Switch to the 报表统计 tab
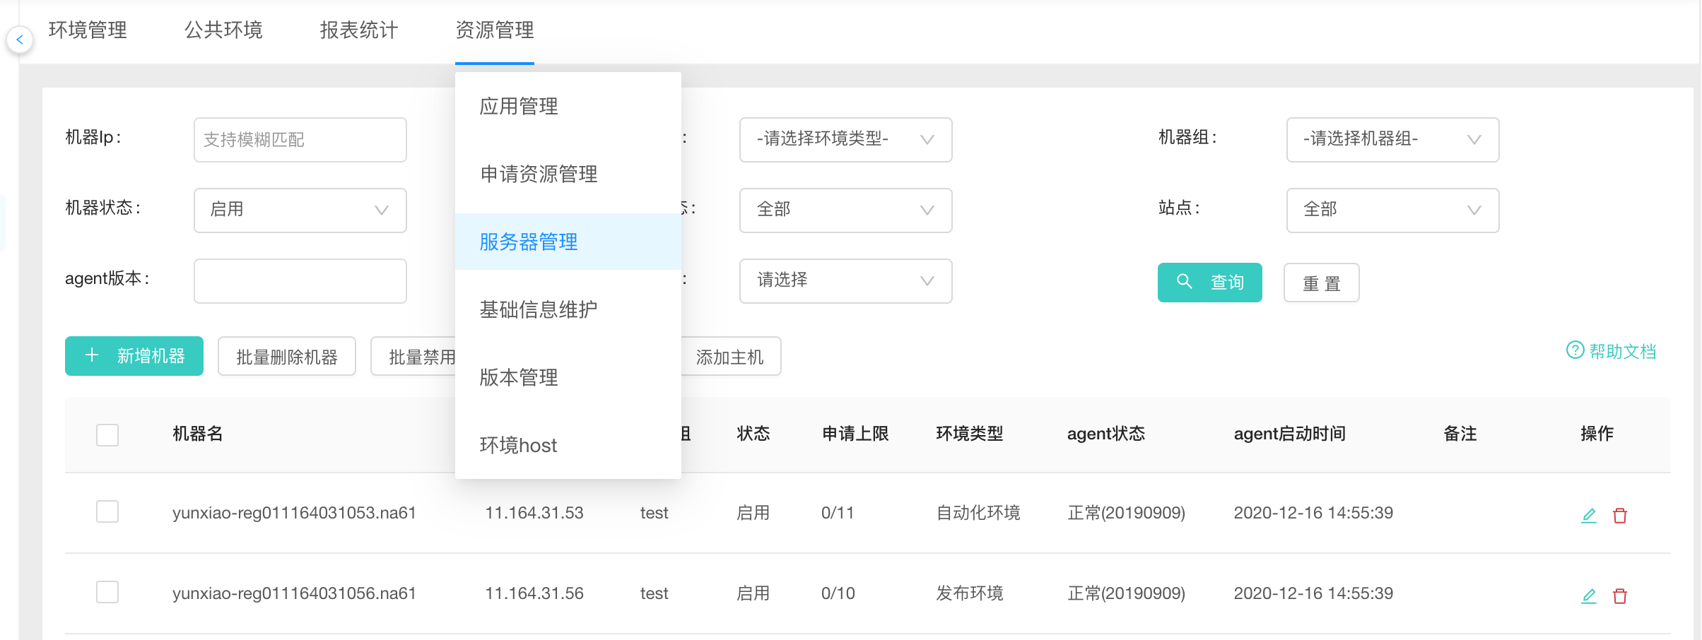Screen dimensions: 1702x640 [x=359, y=30]
